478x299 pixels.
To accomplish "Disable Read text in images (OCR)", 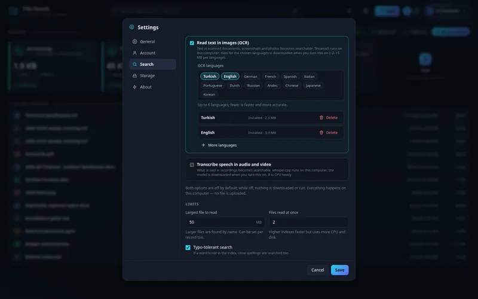I will [192, 43].
